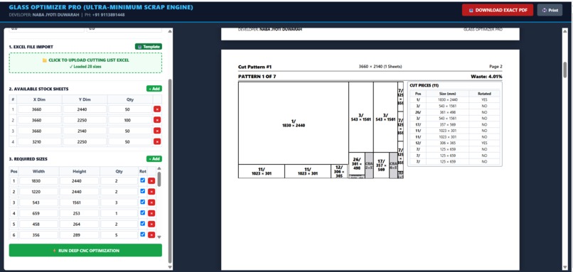This screenshot has height=272, width=573.
Task: Print the cutting report
Action: coord(550,10)
